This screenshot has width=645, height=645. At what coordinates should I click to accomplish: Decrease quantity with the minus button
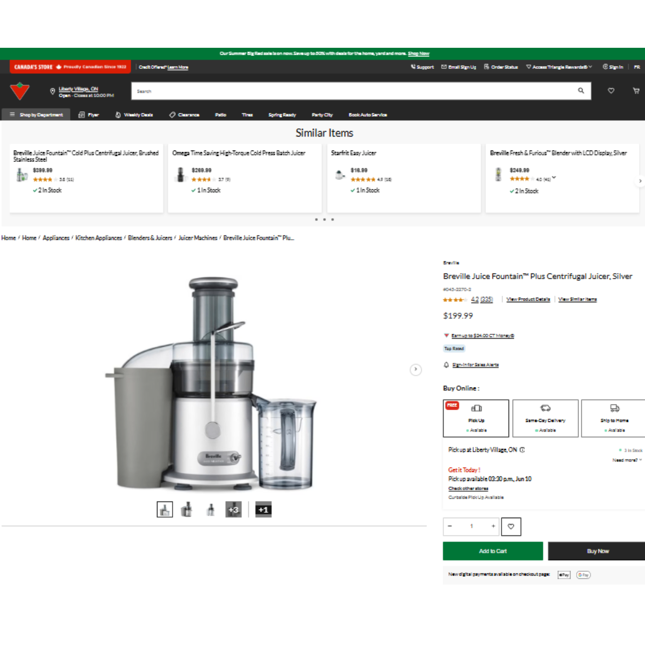point(450,526)
